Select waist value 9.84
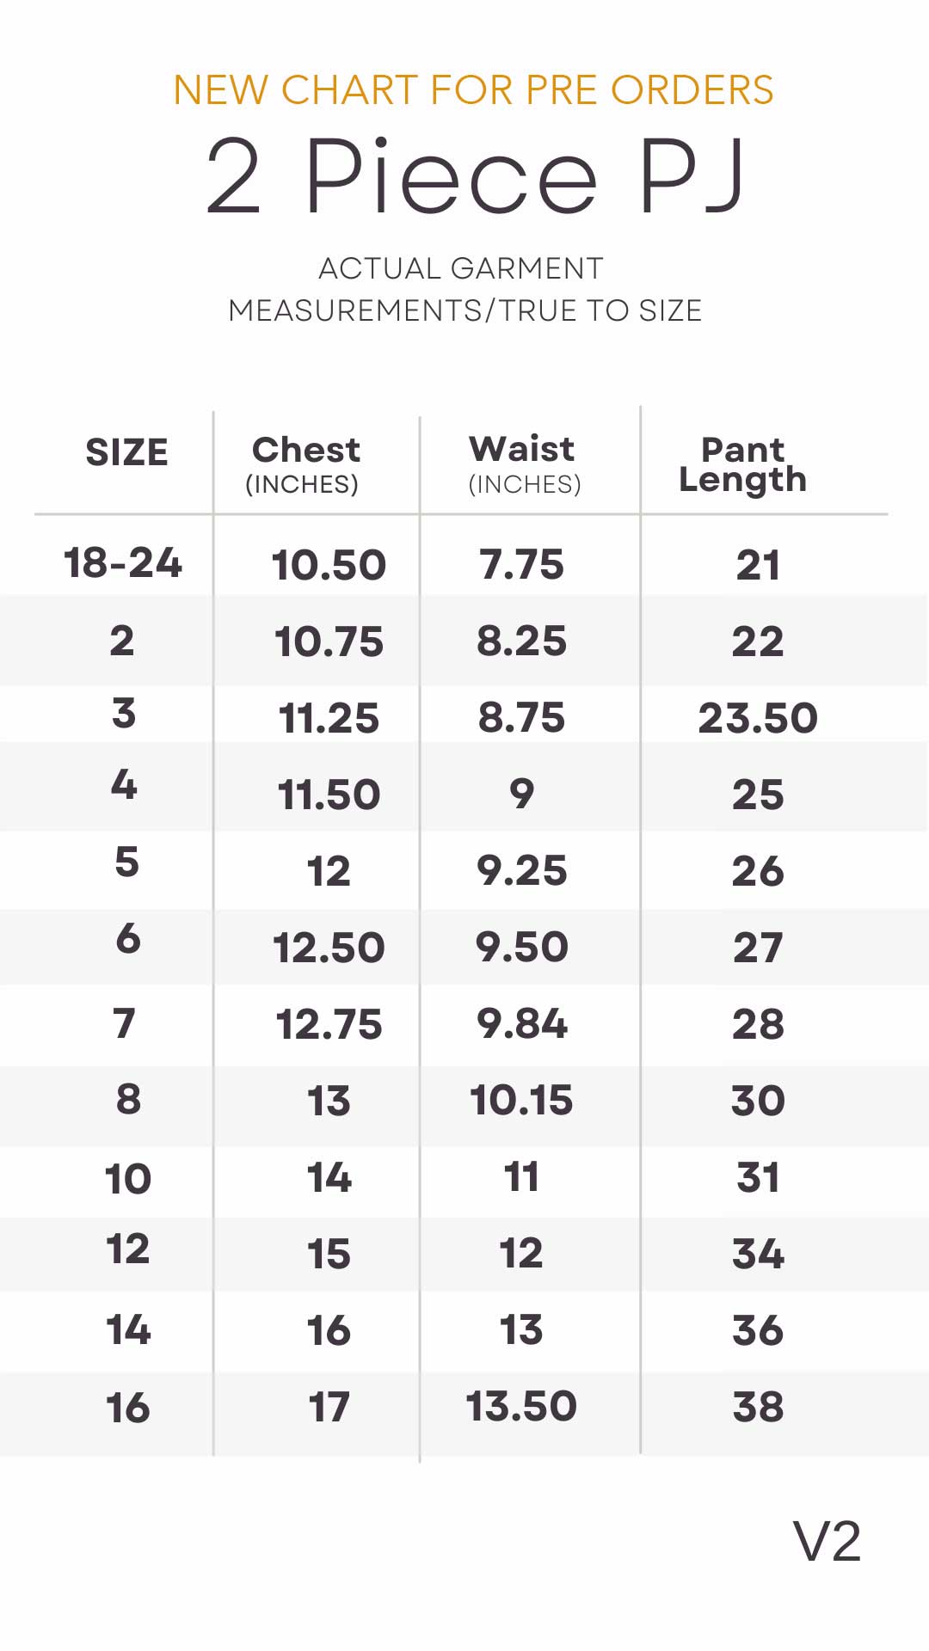This screenshot has width=929, height=1651. (x=522, y=1023)
